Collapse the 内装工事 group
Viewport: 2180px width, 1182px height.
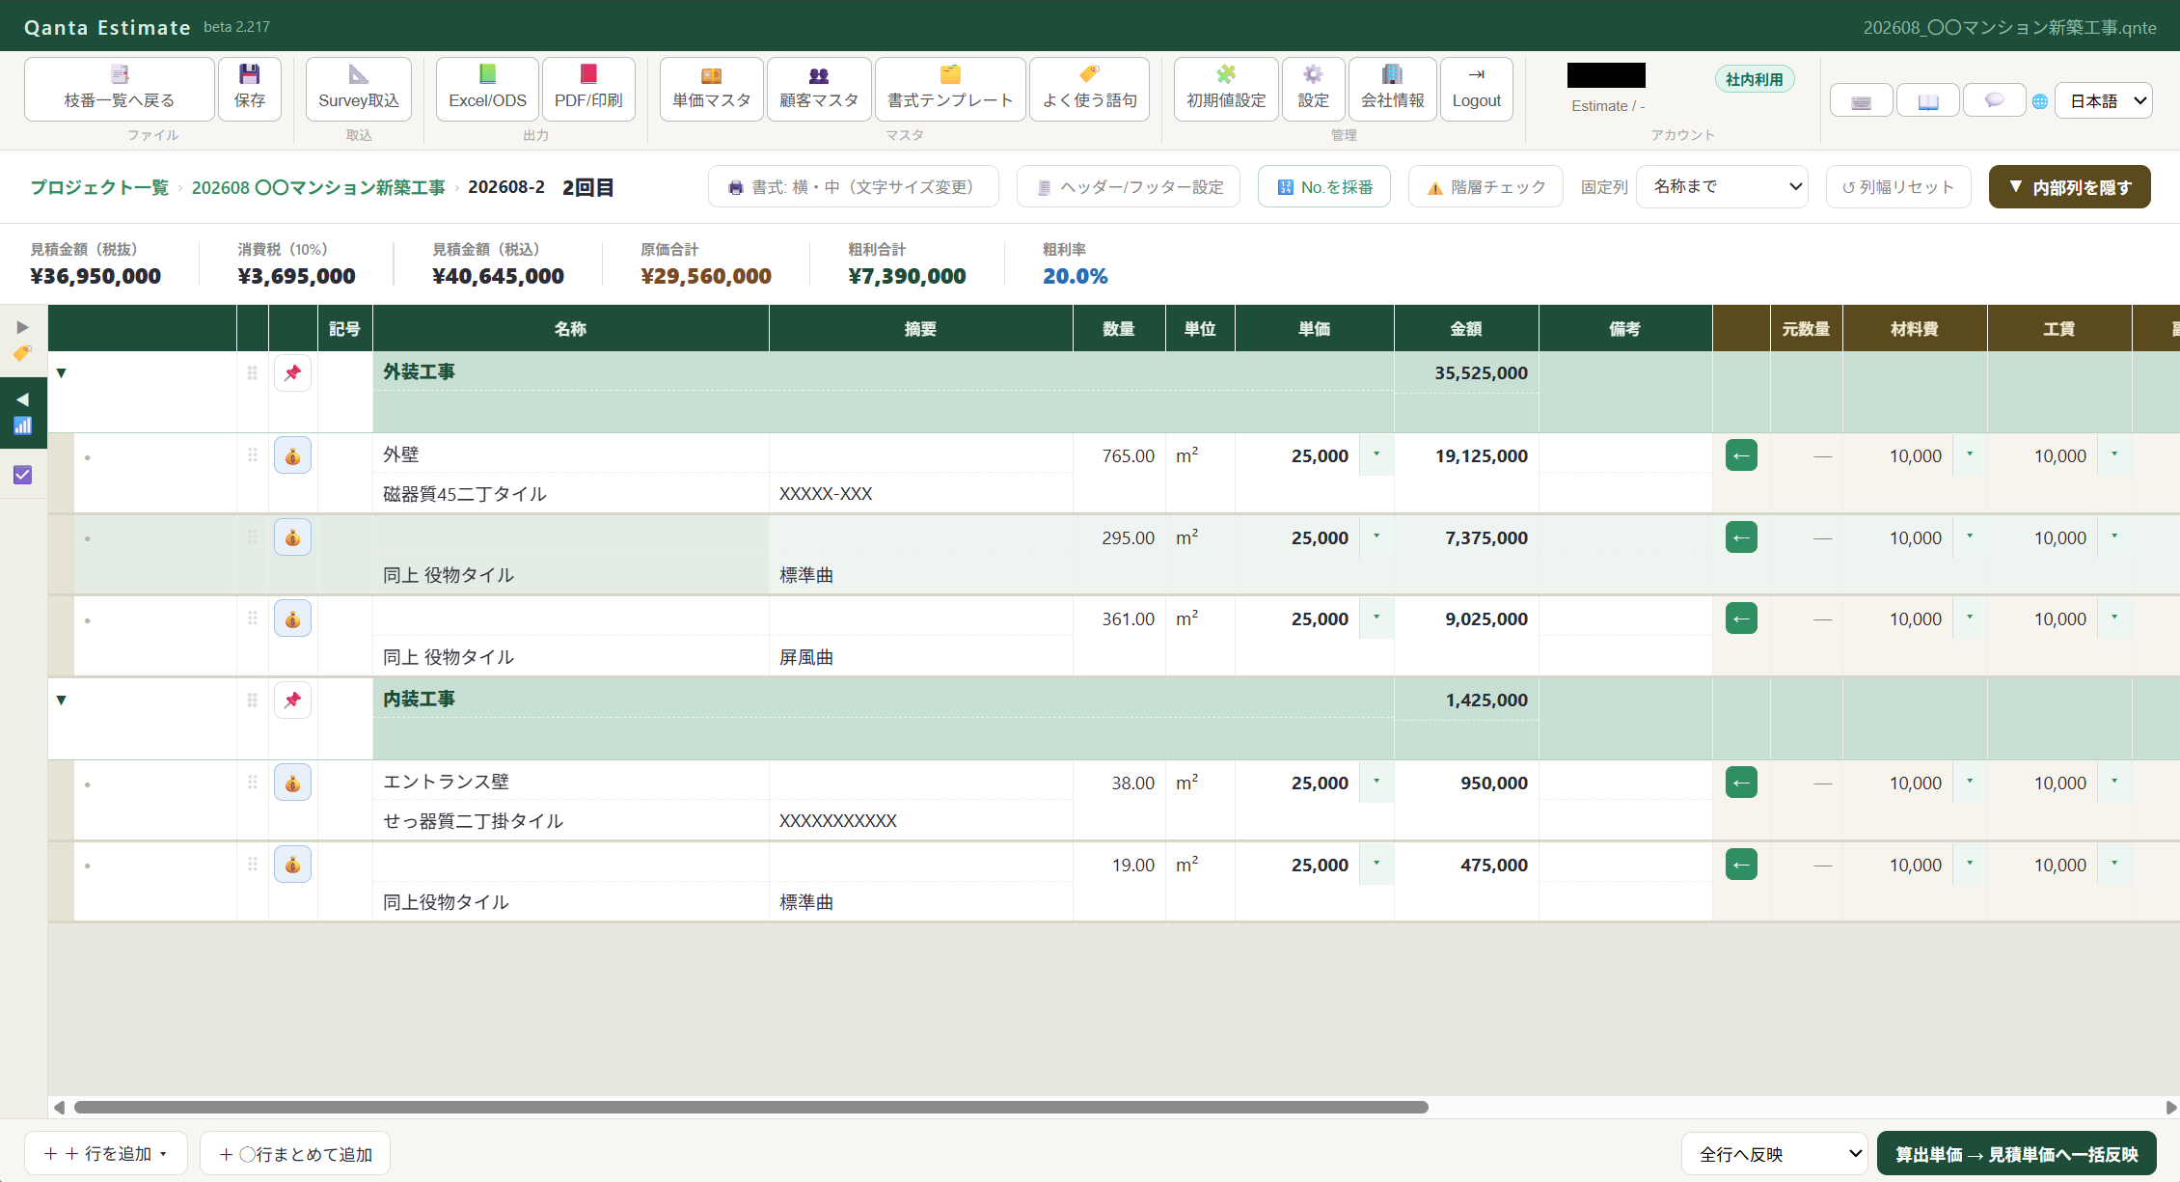click(61, 700)
